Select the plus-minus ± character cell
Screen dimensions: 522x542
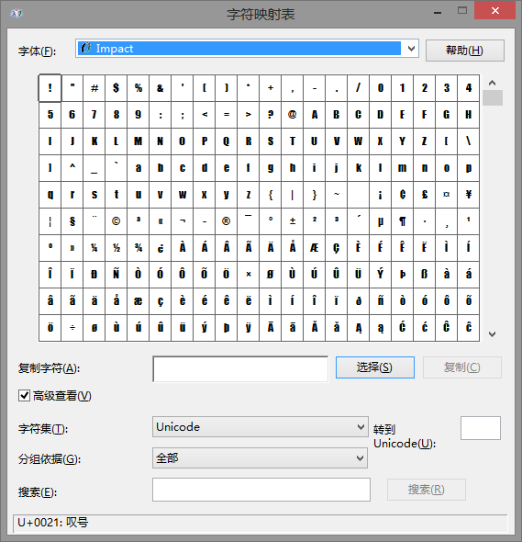pos(293,220)
